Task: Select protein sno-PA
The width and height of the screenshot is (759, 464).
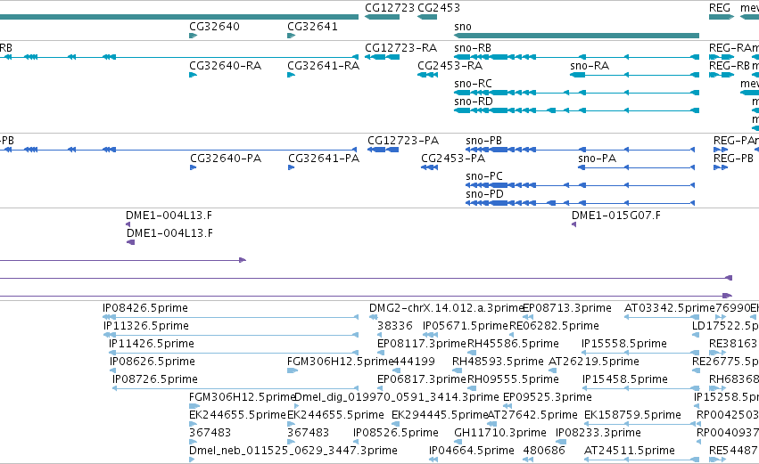Action: pyautogui.click(x=597, y=159)
